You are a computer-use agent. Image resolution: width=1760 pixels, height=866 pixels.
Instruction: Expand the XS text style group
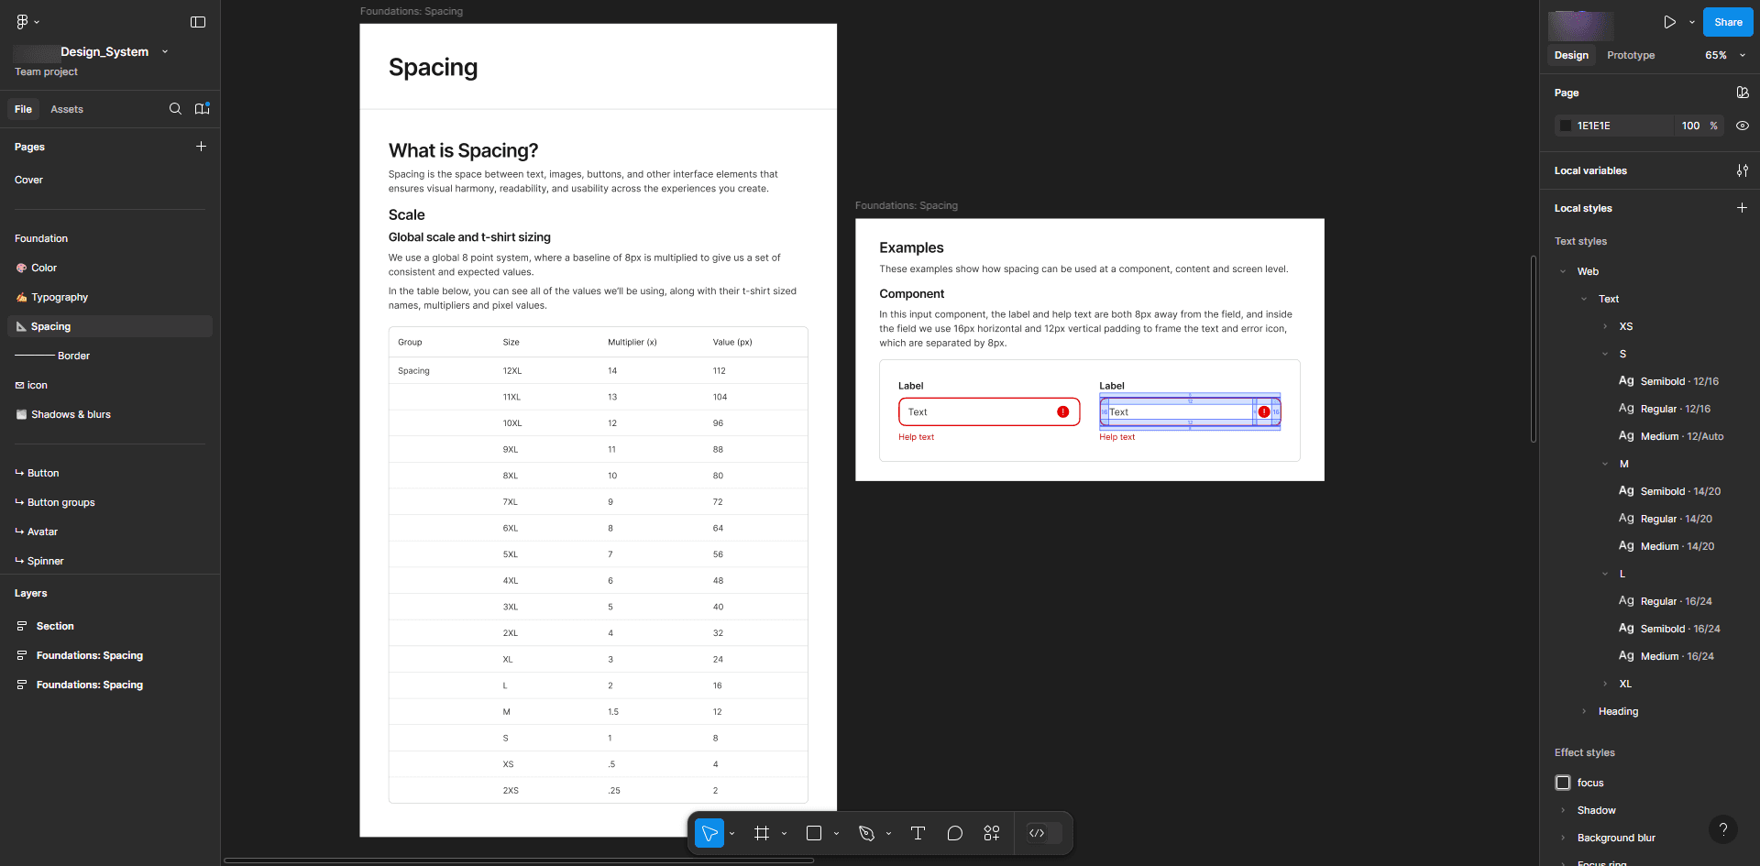(1605, 326)
